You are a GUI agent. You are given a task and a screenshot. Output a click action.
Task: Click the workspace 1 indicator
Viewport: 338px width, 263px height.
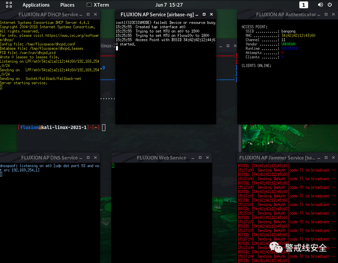303,5
